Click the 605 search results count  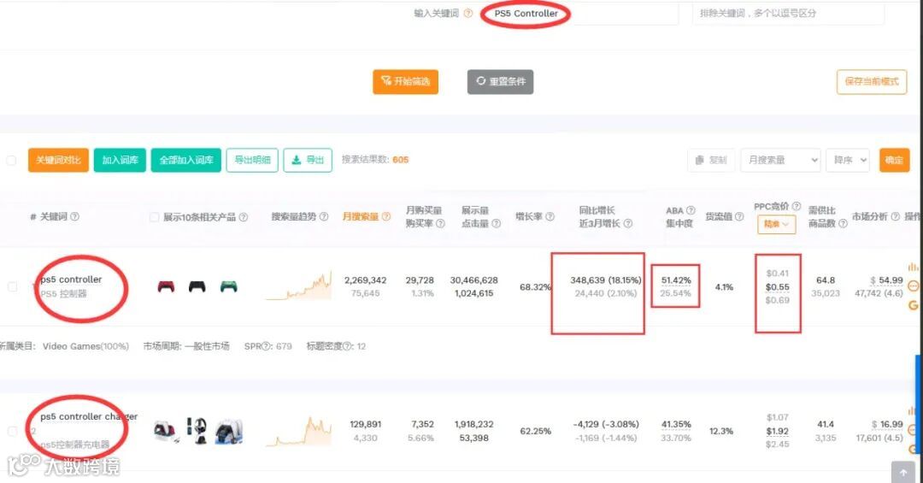[400, 160]
